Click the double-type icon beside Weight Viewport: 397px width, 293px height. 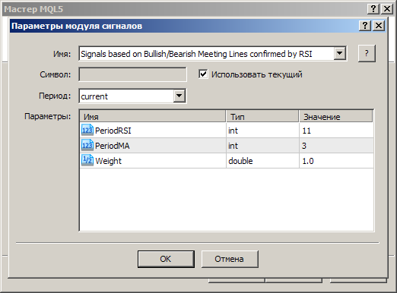[87, 160]
